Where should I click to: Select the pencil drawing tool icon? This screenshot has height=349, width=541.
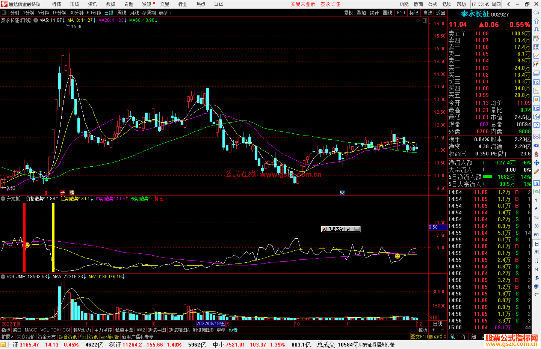536,171
